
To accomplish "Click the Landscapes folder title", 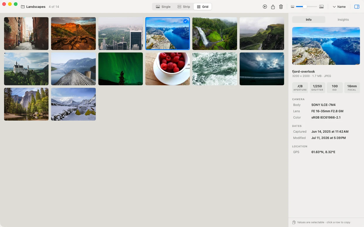I will pyautogui.click(x=36, y=7).
